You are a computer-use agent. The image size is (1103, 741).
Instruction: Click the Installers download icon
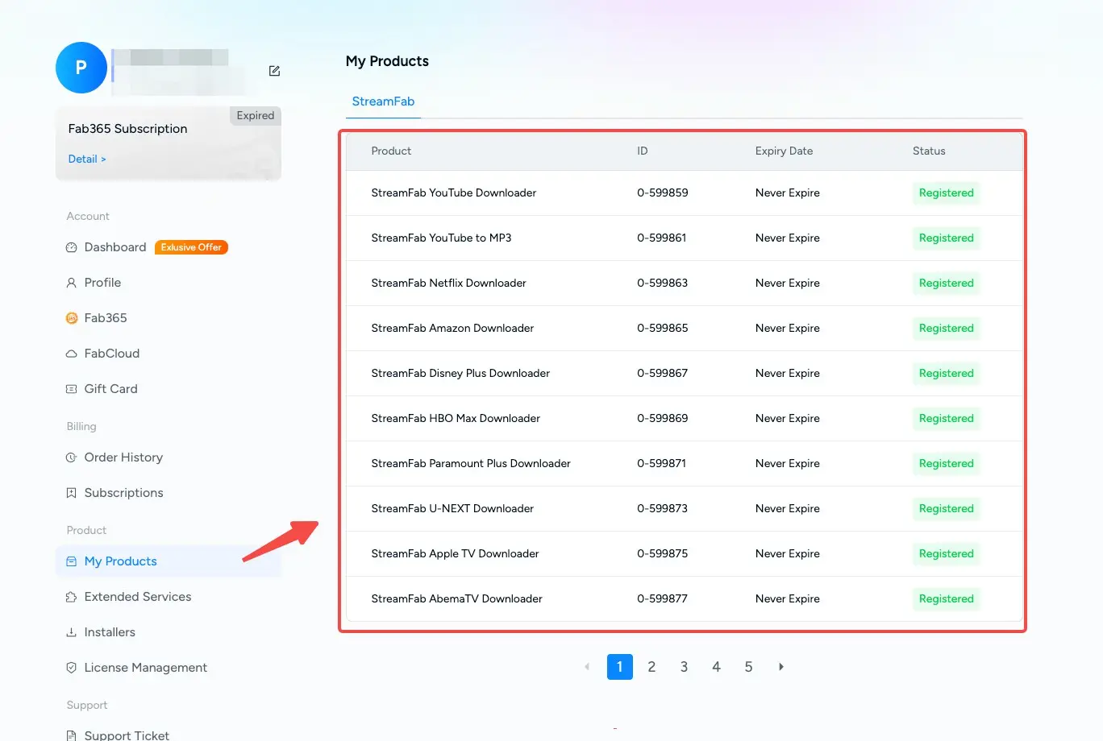point(71,632)
